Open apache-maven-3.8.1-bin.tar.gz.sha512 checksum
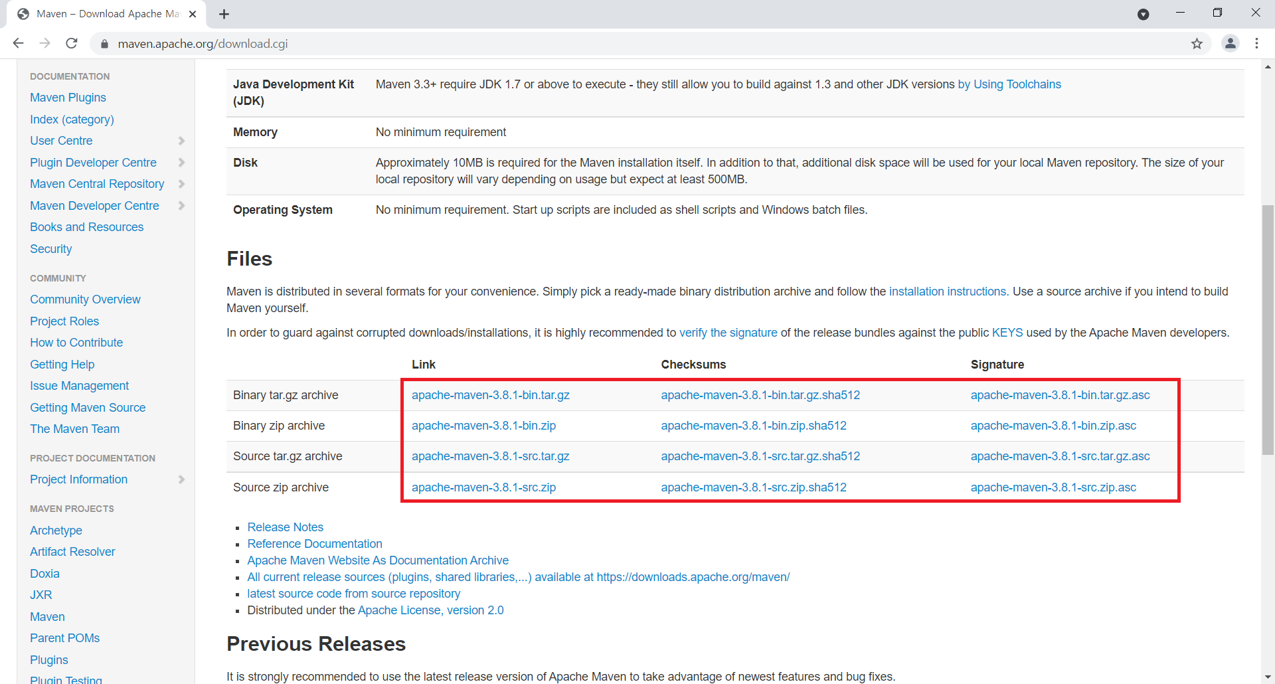 pos(760,395)
